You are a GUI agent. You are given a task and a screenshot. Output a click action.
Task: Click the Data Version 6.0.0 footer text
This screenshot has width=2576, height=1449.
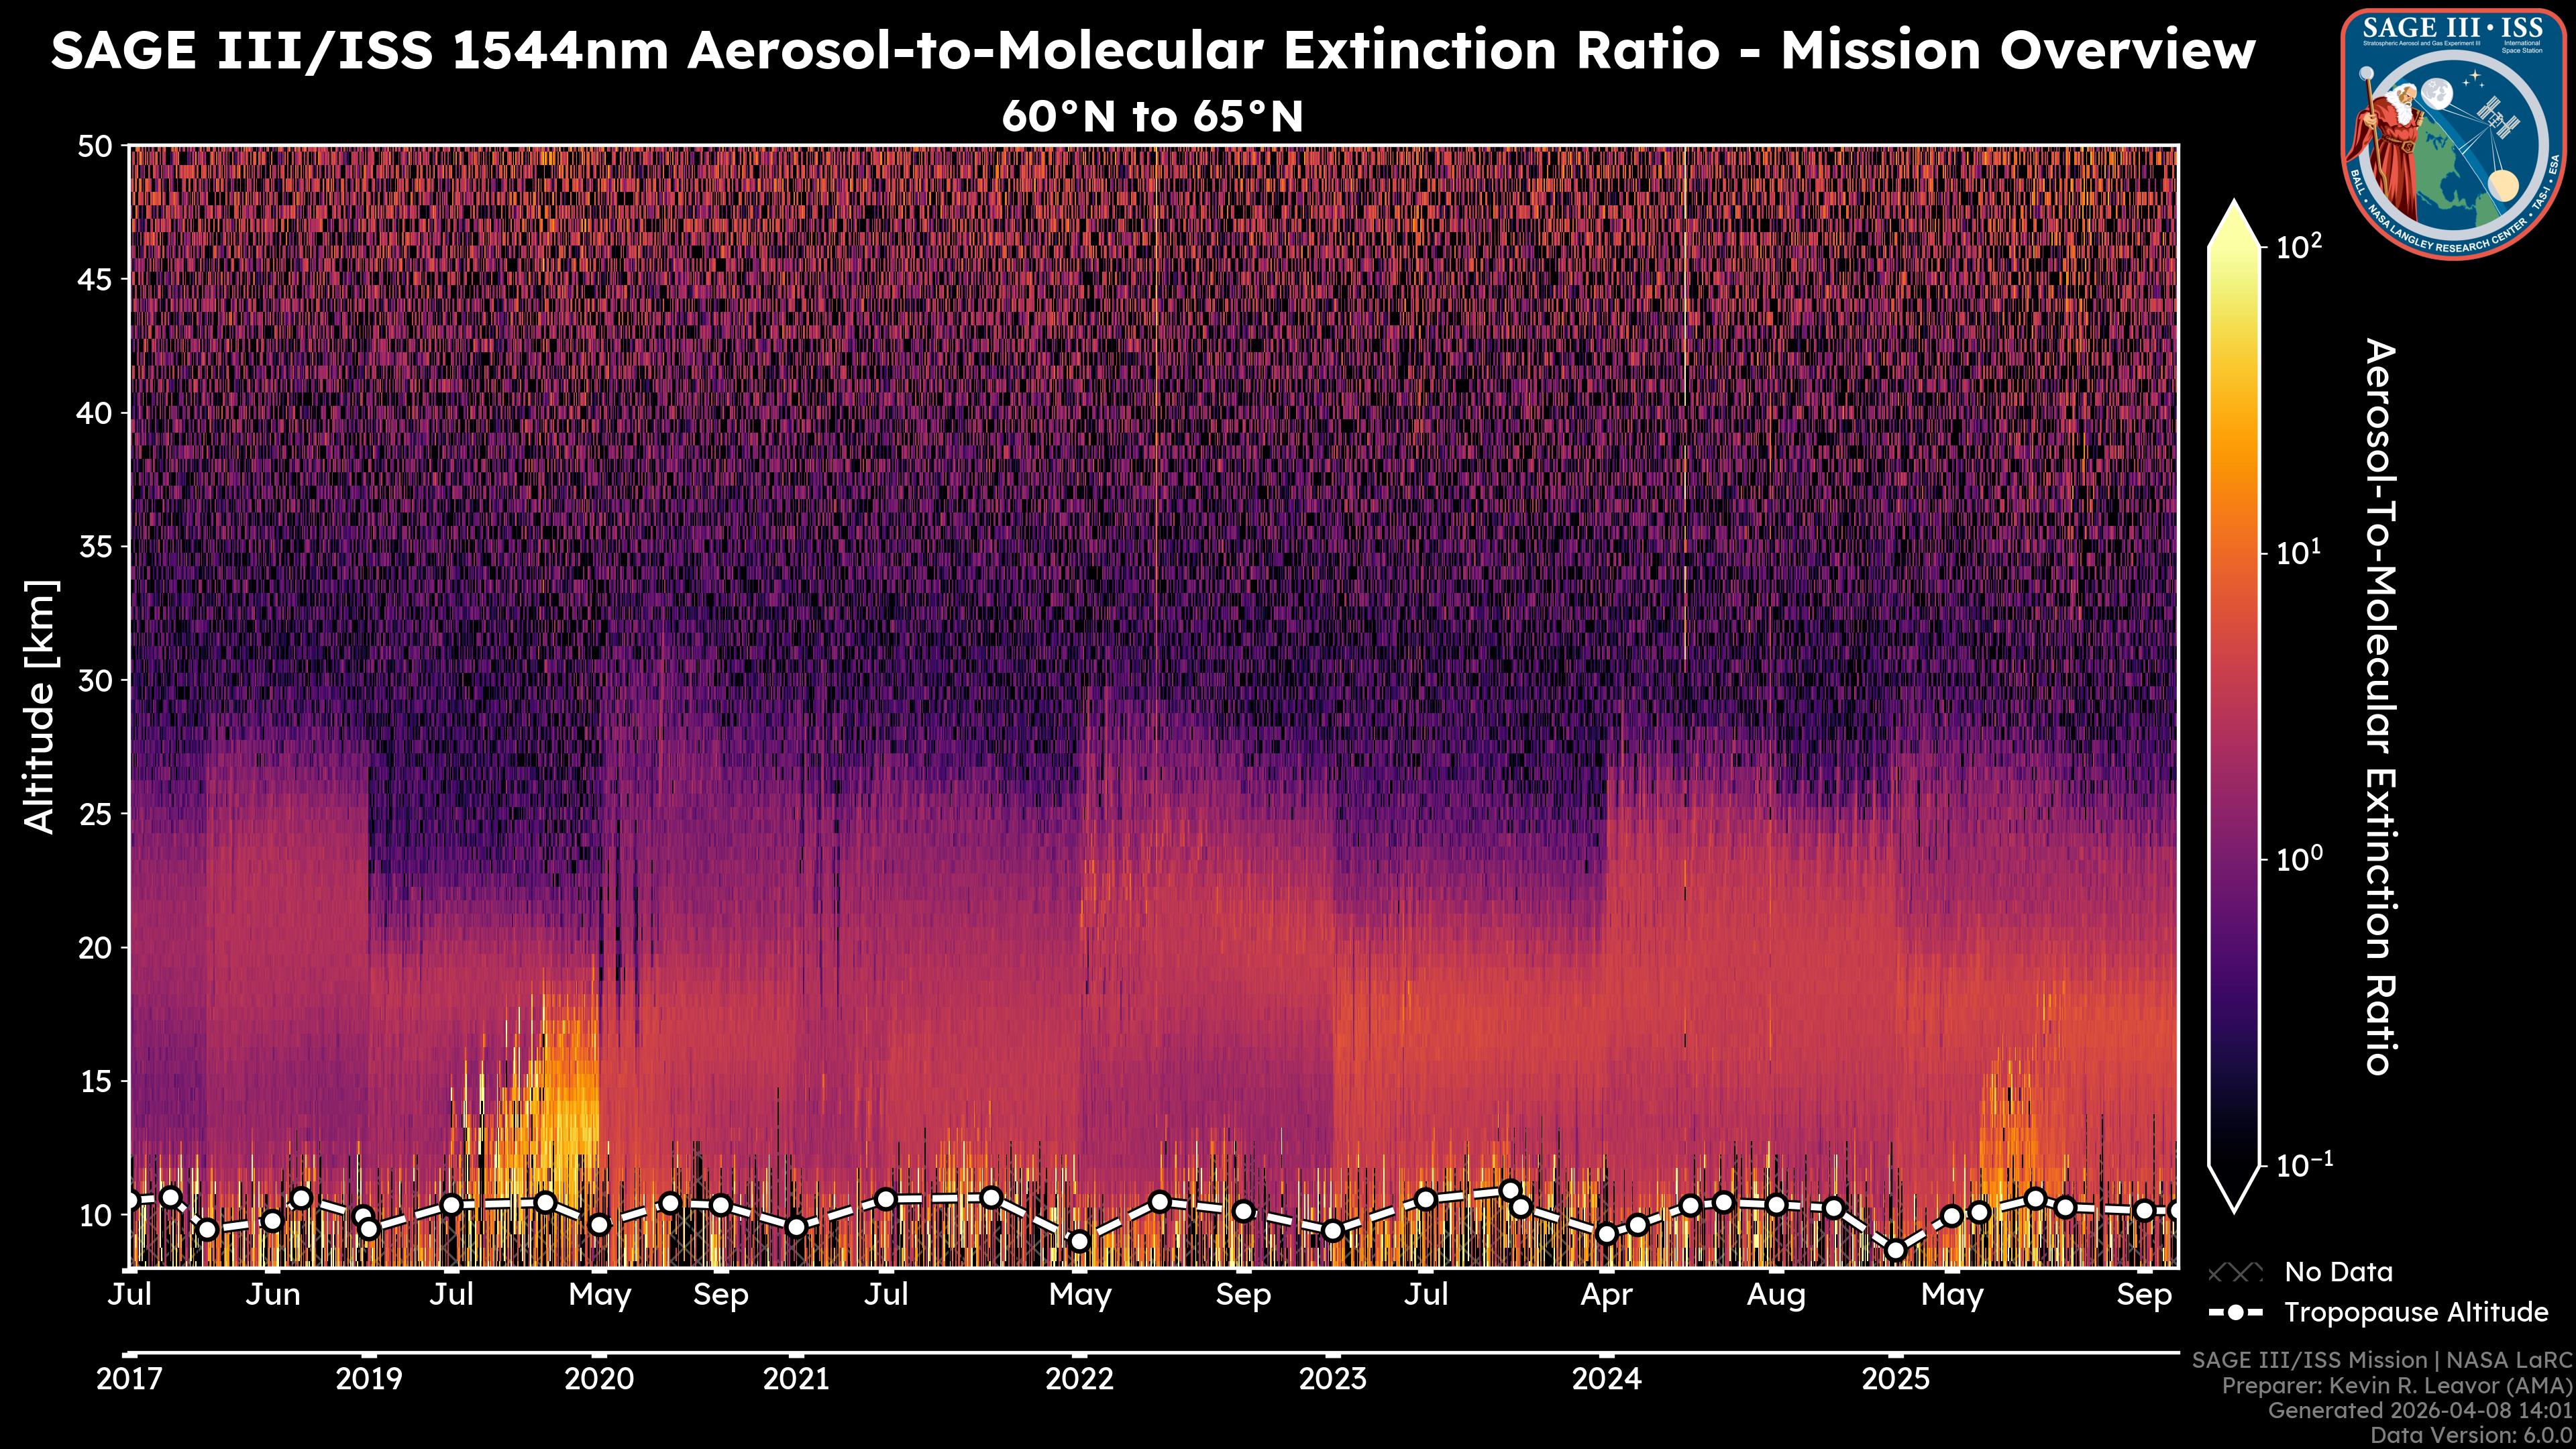pyautogui.click(x=2472, y=1435)
